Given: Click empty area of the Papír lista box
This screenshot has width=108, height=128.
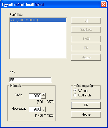Looking at the screenshot, I should tap(38, 40).
